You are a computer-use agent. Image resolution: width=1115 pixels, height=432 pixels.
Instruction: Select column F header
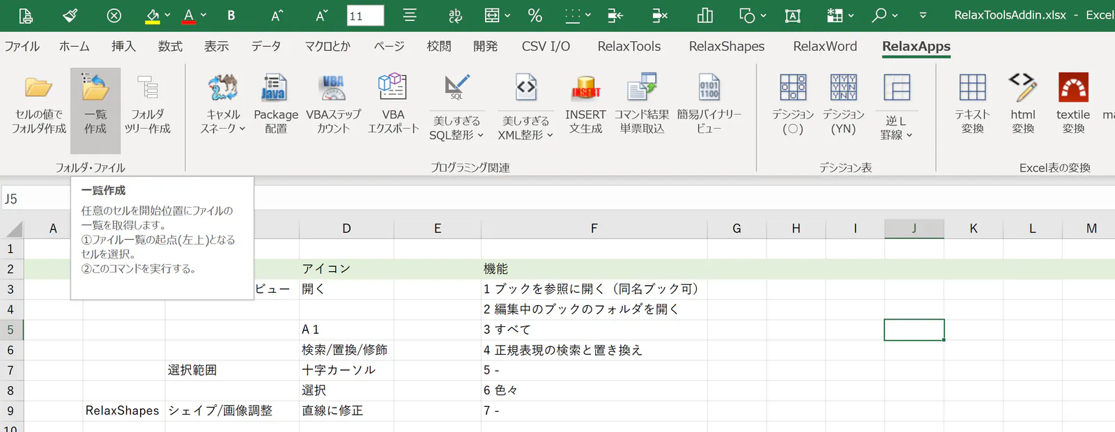(x=594, y=229)
